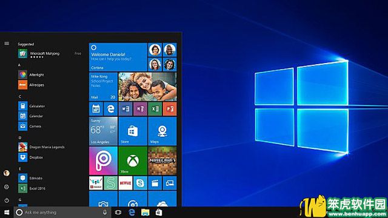The image size is (388, 218).
Task: Jump to letter E section header
Action: [20, 169]
